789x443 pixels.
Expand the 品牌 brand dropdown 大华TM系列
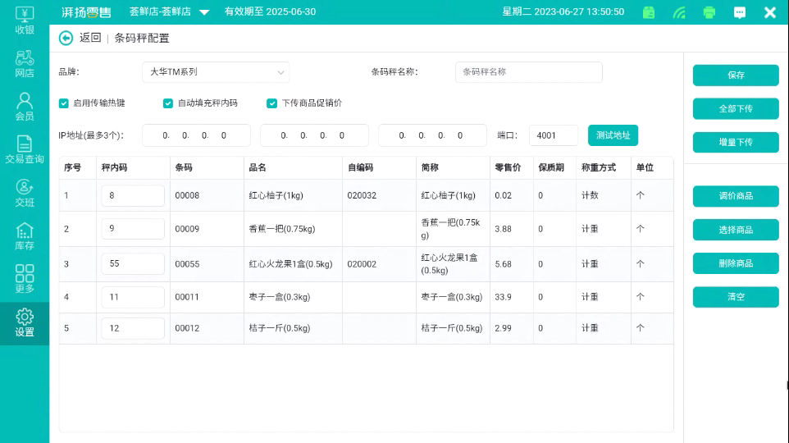pos(216,72)
